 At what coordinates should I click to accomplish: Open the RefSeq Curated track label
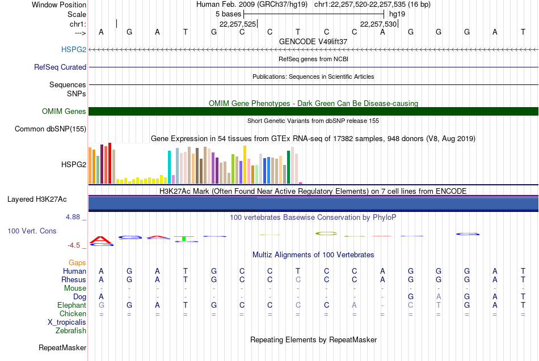coord(60,67)
